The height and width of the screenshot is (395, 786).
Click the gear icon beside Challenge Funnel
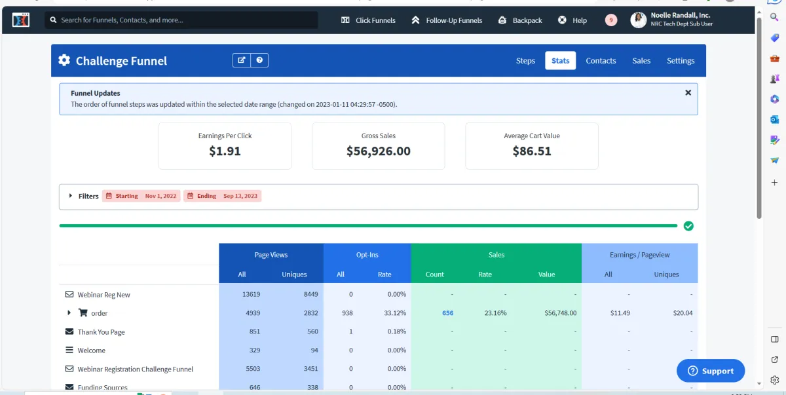64,60
